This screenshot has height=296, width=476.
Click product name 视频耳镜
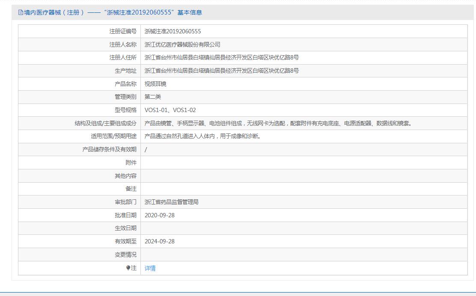coord(155,84)
